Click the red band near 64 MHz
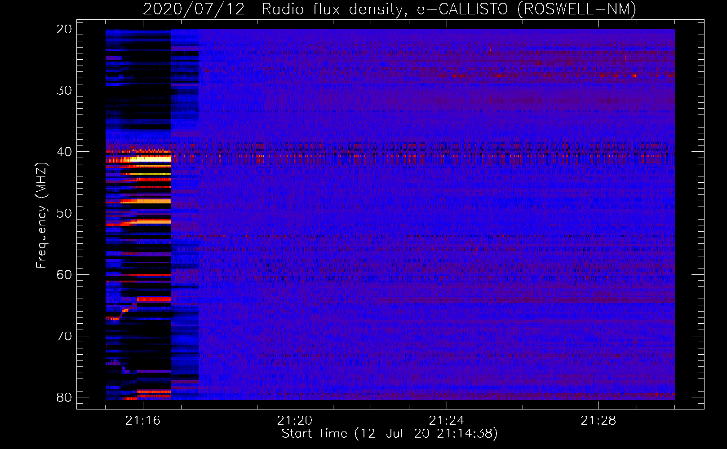 (154, 299)
